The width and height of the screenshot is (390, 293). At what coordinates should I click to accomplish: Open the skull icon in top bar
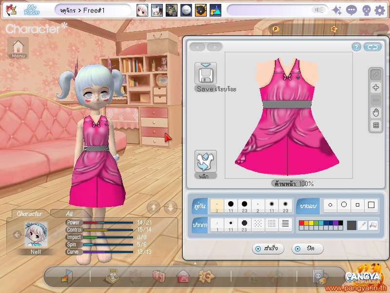pyautogui.click(x=366, y=10)
